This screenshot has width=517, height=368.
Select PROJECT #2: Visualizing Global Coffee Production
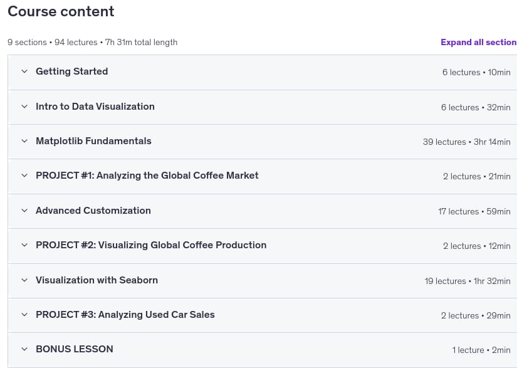coord(151,245)
